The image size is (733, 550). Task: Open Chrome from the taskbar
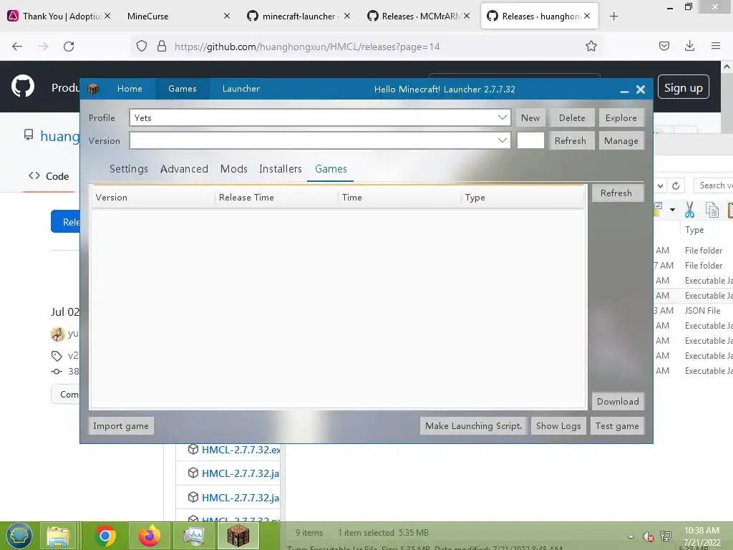coord(105,536)
